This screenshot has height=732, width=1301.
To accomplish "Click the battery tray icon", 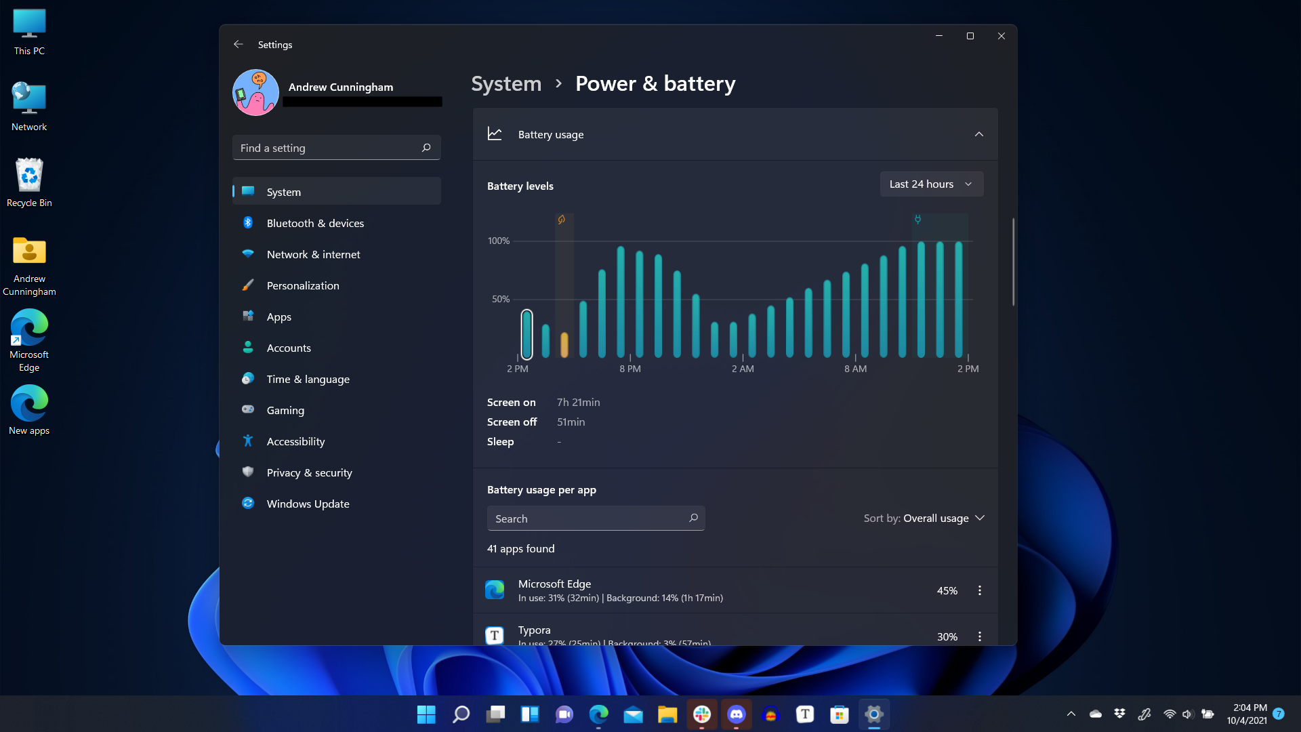I will pyautogui.click(x=1207, y=714).
